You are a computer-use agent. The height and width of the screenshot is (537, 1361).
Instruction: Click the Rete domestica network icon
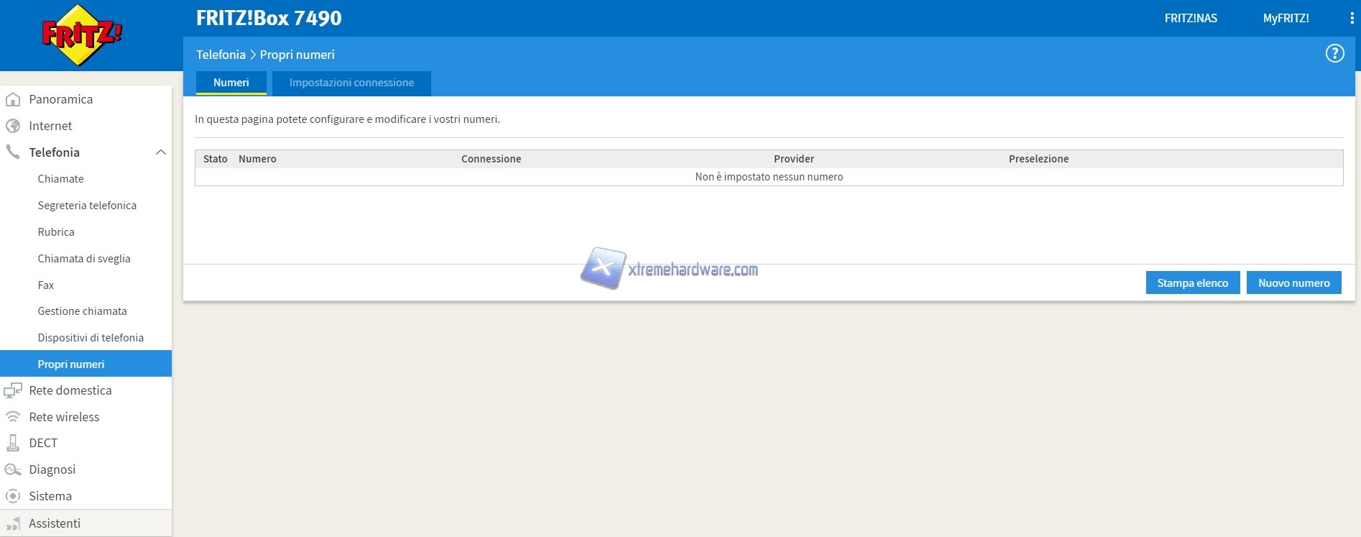pyautogui.click(x=13, y=390)
